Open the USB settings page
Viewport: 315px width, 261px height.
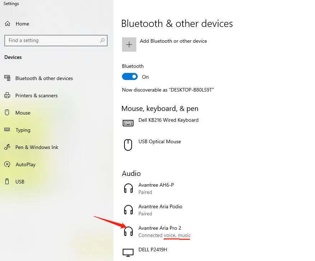click(x=20, y=182)
